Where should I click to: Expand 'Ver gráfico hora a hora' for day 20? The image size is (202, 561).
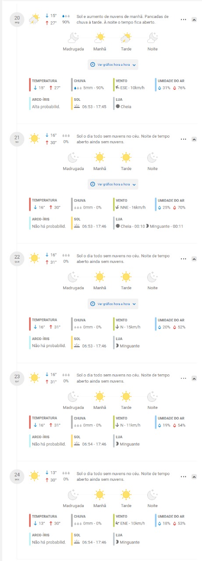tap(113, 64)
